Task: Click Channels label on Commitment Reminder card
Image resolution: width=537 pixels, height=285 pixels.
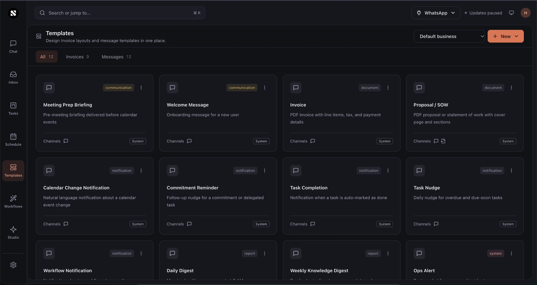Action: 175,224
